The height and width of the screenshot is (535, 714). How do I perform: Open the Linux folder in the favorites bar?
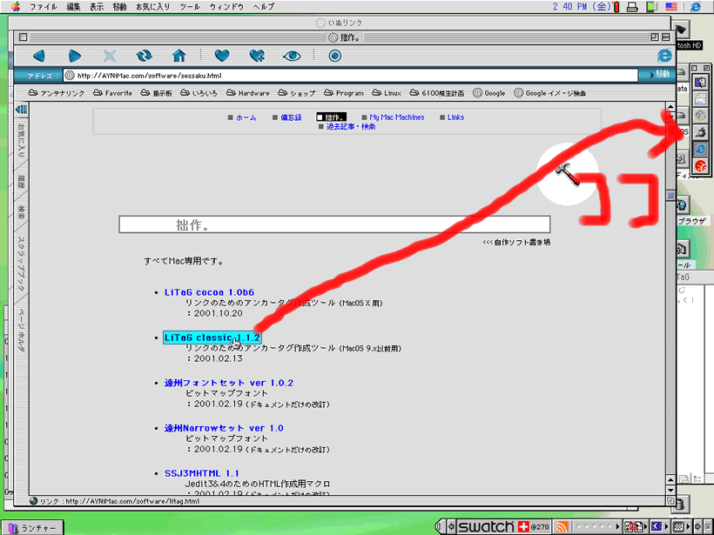[x=387, y=93]
